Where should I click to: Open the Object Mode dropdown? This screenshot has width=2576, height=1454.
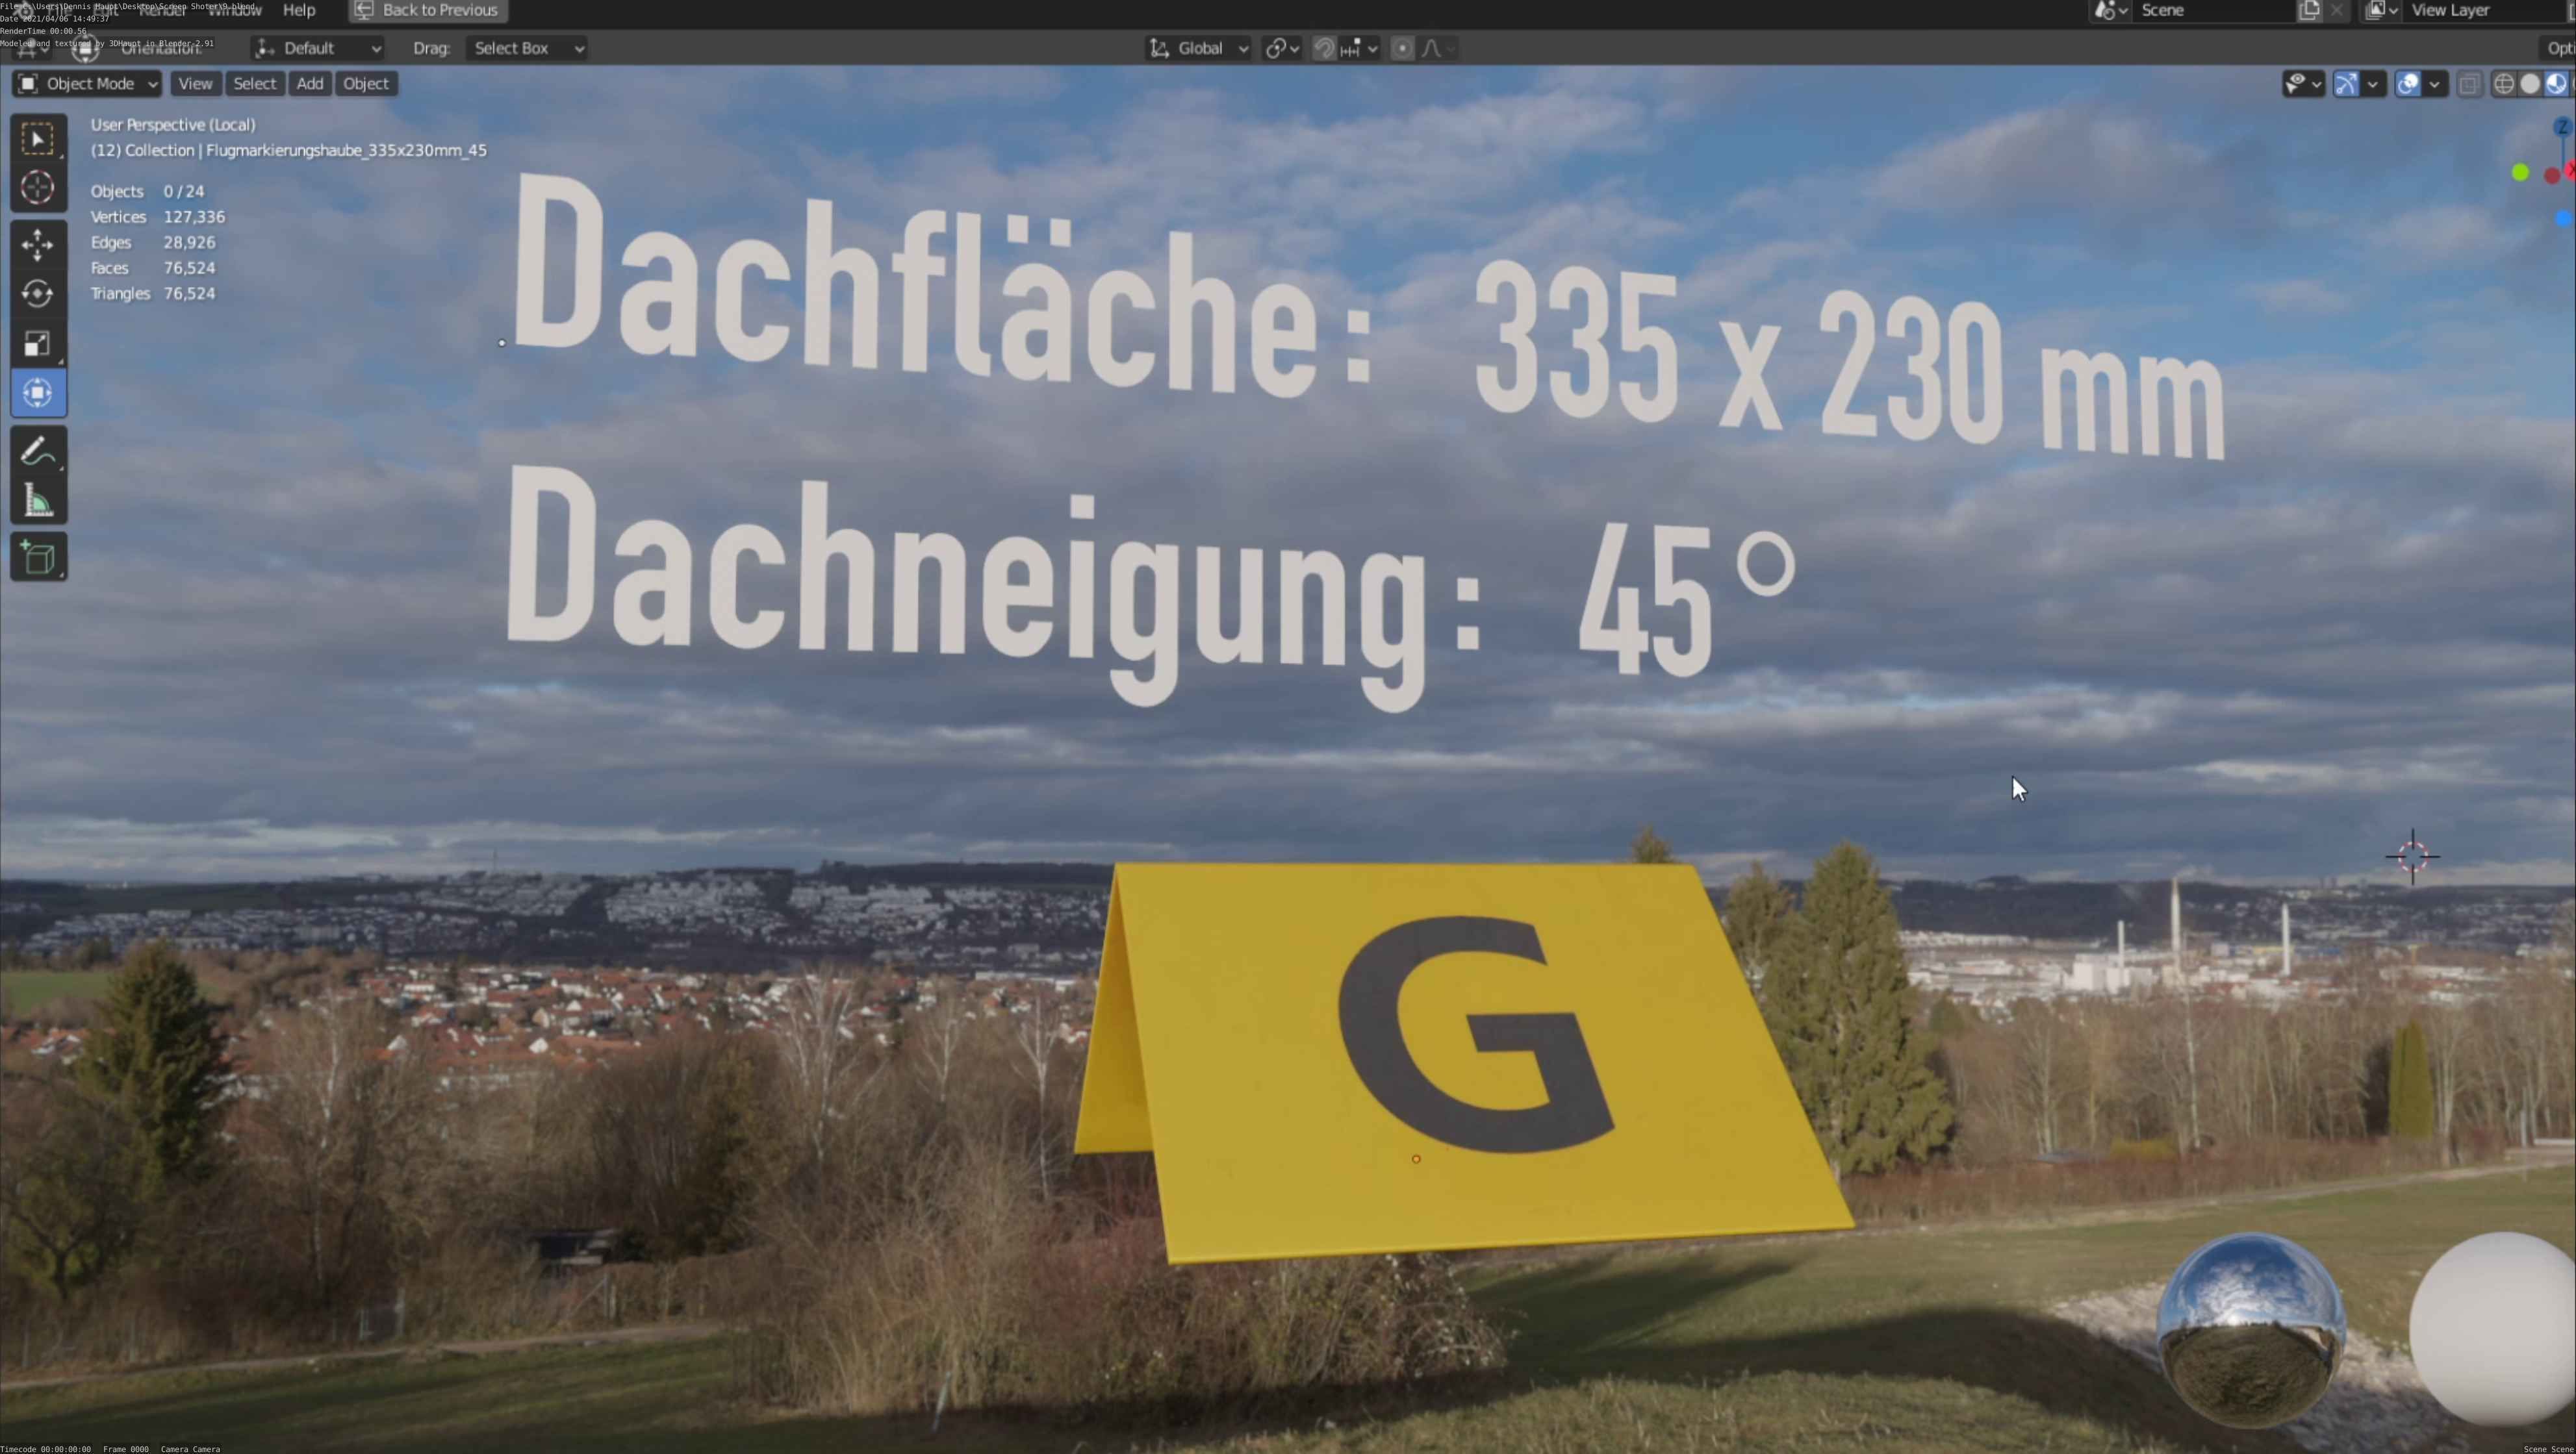[x=88, y=84]
